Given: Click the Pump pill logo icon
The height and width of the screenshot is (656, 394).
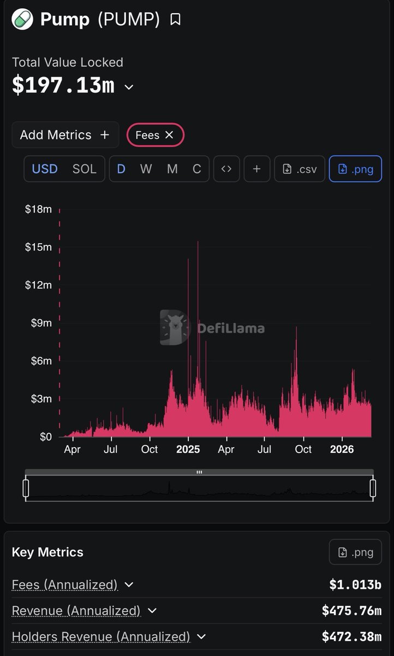Looking at the screenshot, I should click(x=22, y=19).
